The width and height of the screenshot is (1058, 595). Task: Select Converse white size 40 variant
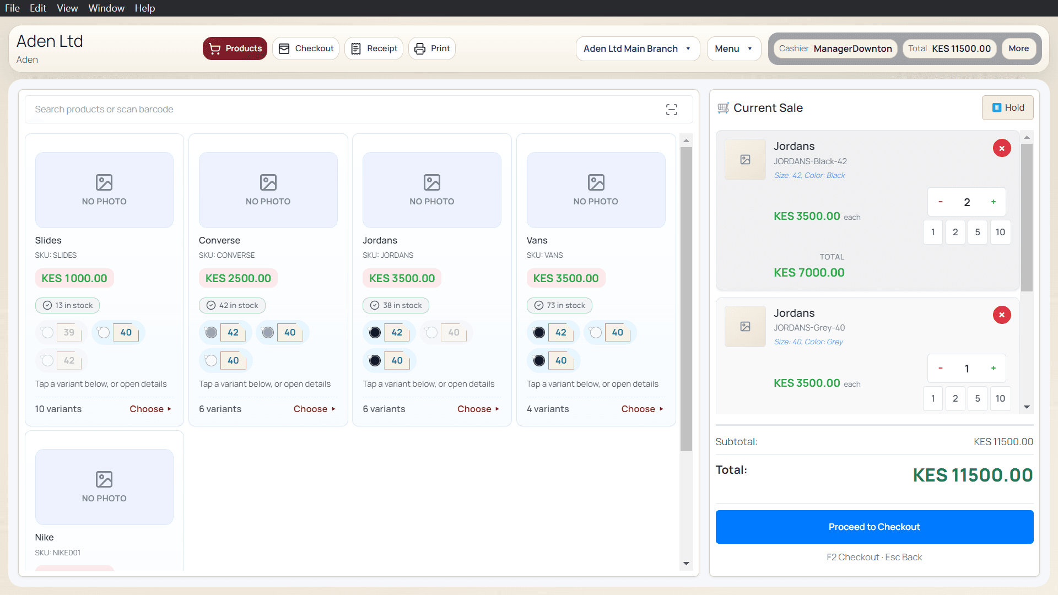pos(225,361)
